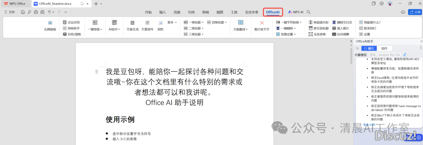Click the WPS AI button
Screen dimensions: 423x145
296,12
